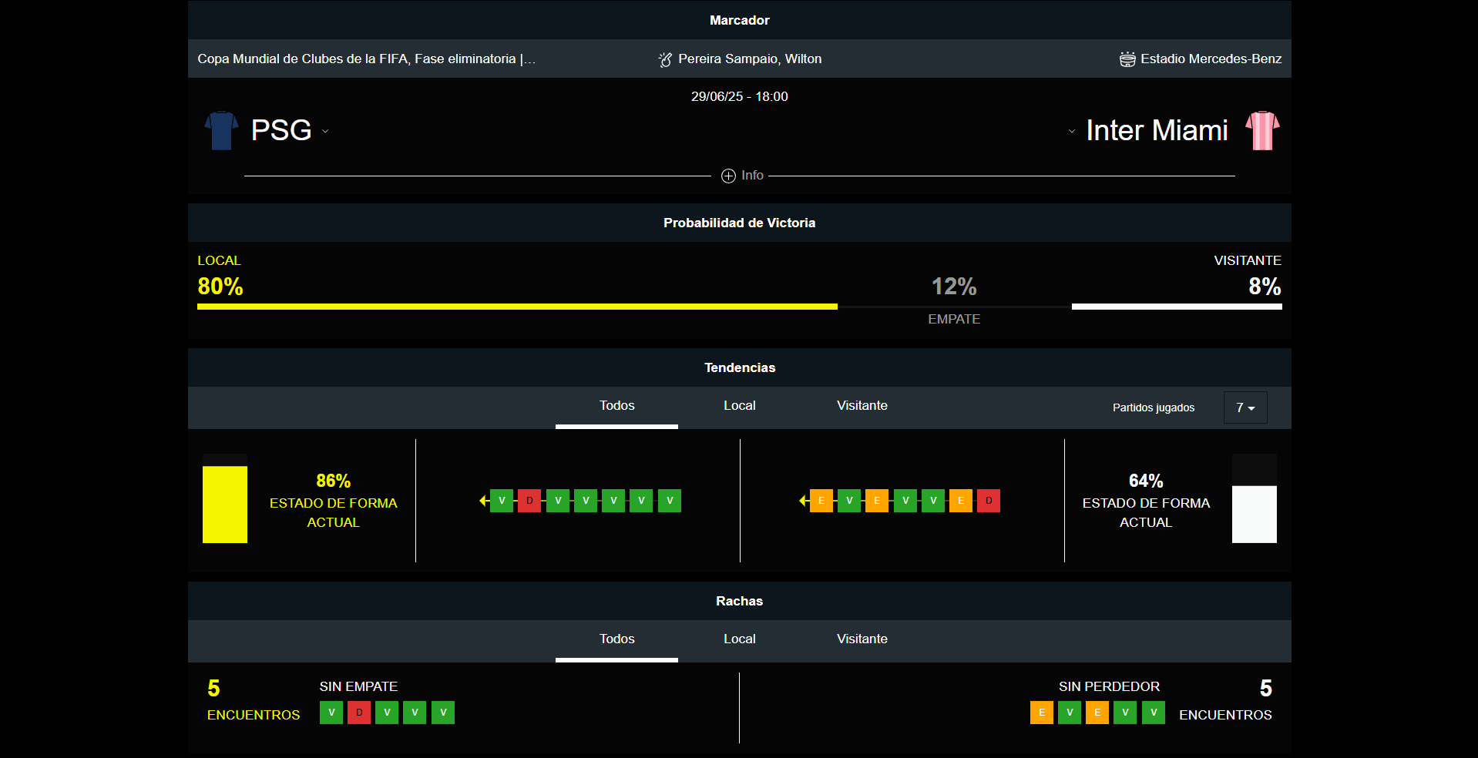Select the Local tab in Tendencias

739,406
